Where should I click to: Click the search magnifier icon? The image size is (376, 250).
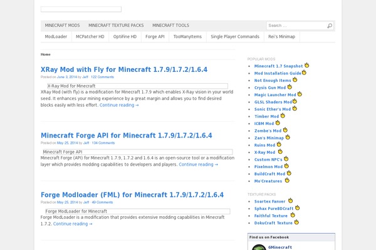(330, 26)
